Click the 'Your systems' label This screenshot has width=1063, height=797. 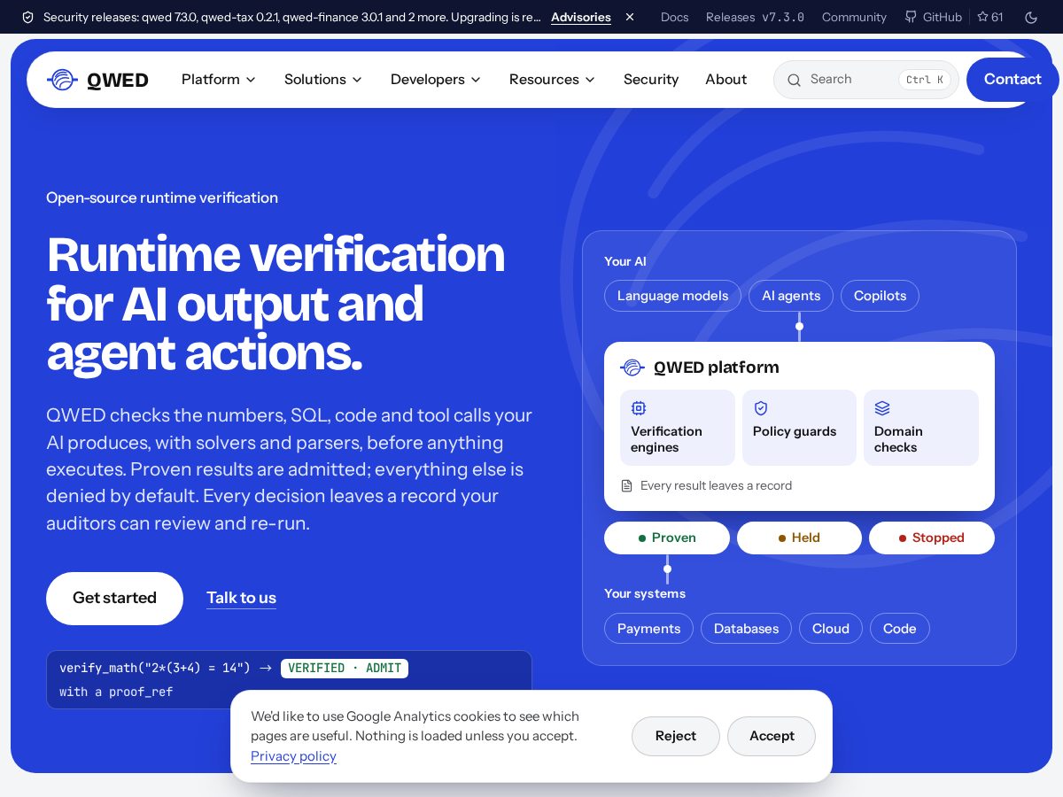(x=645, y=593)
